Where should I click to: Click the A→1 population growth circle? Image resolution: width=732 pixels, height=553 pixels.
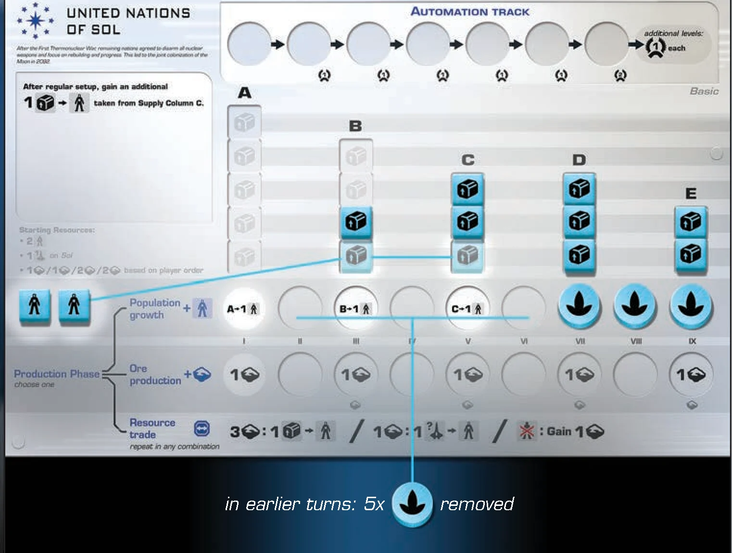[x=244, y=309]
